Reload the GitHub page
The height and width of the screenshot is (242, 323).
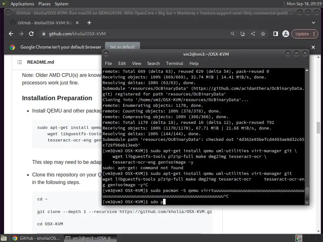pyautogui.click(x=31, y=34)
